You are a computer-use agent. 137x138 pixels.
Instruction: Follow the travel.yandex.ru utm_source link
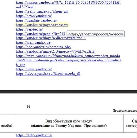pos(68,60)
